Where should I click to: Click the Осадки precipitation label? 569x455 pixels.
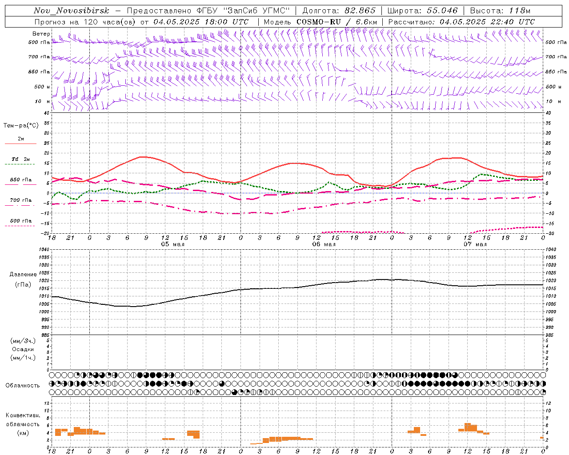pos(23,349)
